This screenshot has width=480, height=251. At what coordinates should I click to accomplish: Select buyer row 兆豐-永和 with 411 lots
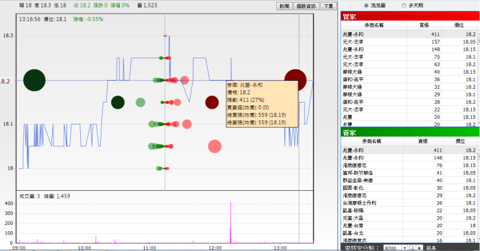pos(409,34)
